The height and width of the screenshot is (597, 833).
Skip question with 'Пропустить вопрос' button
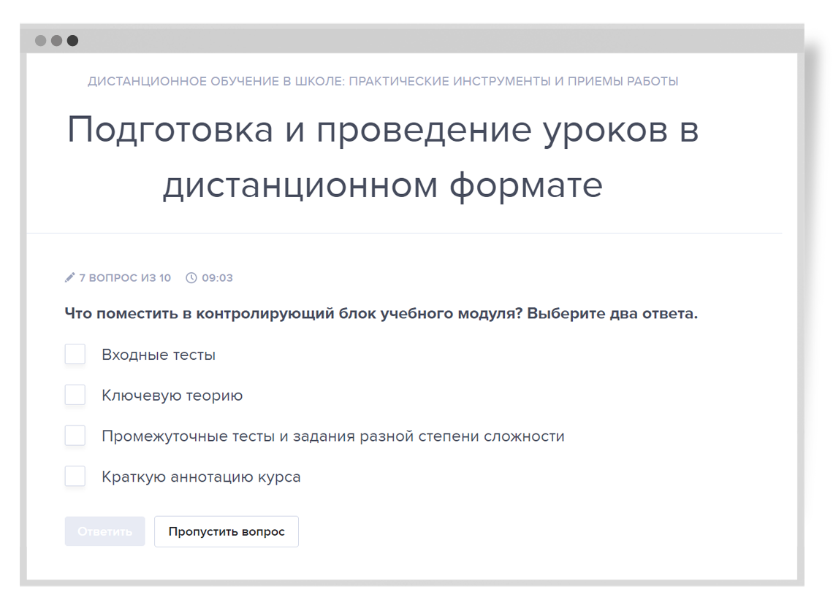[x=227, y=532]
